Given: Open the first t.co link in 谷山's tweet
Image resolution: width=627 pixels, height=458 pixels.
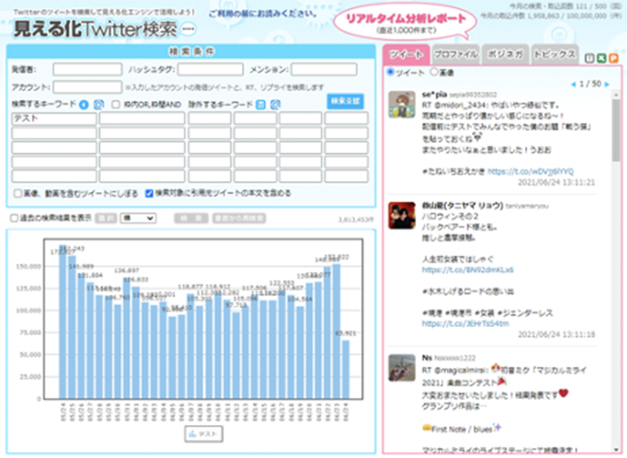Looking at the screenshot, I should click(x=467, y=270).
